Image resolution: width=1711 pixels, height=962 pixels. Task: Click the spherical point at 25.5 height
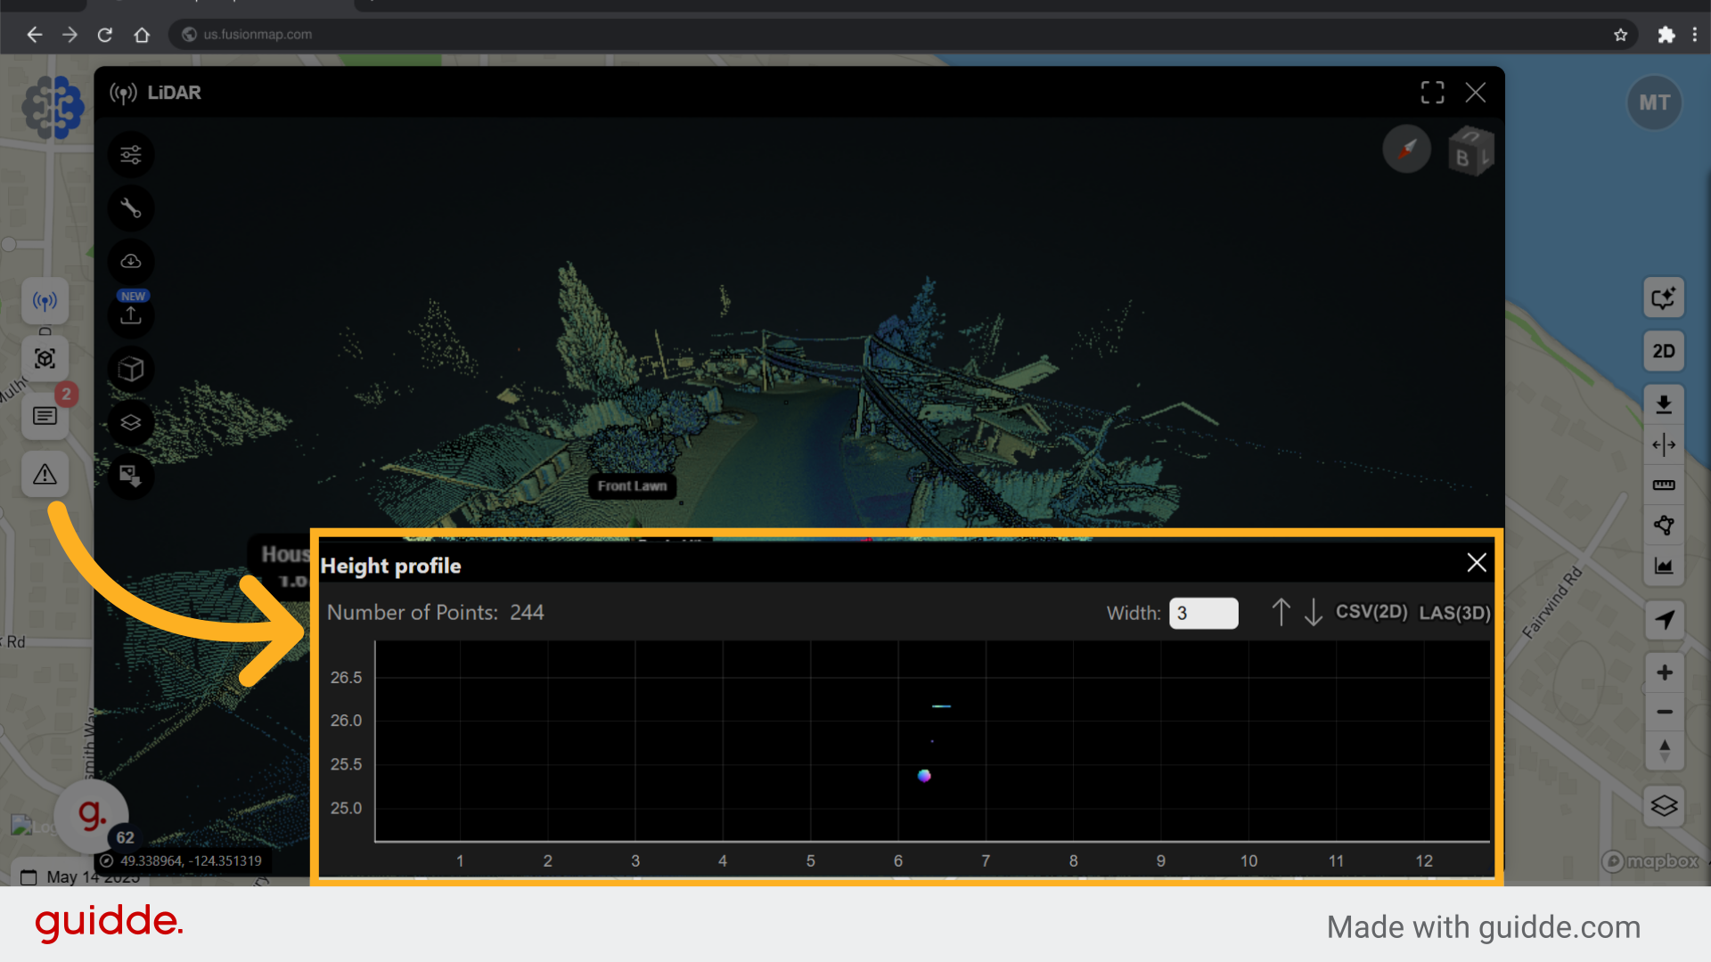924,776
